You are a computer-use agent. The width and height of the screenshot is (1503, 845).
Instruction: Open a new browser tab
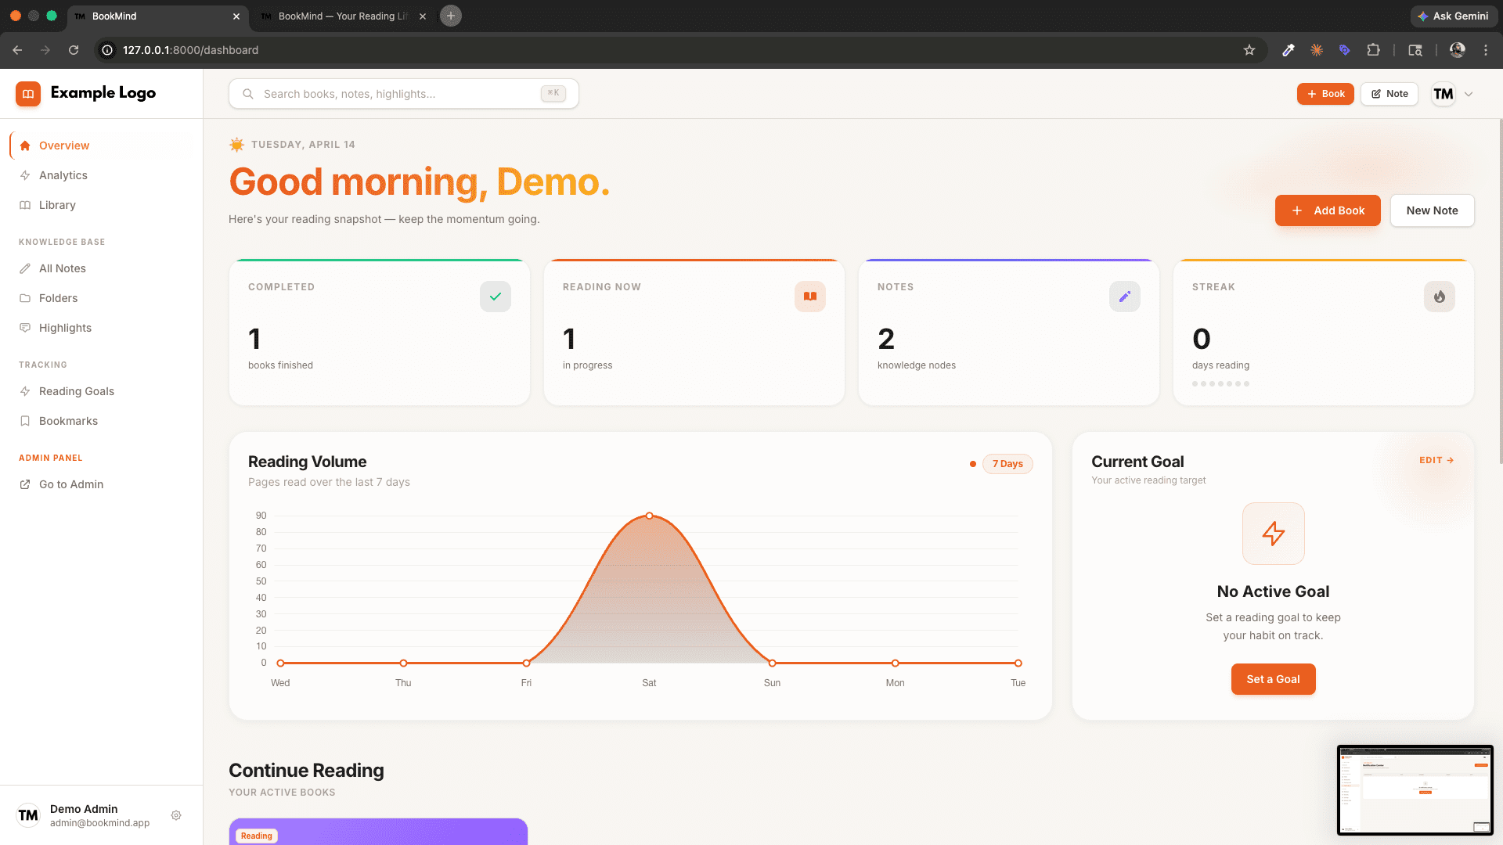pyautogui.click(x=451, y=16)
